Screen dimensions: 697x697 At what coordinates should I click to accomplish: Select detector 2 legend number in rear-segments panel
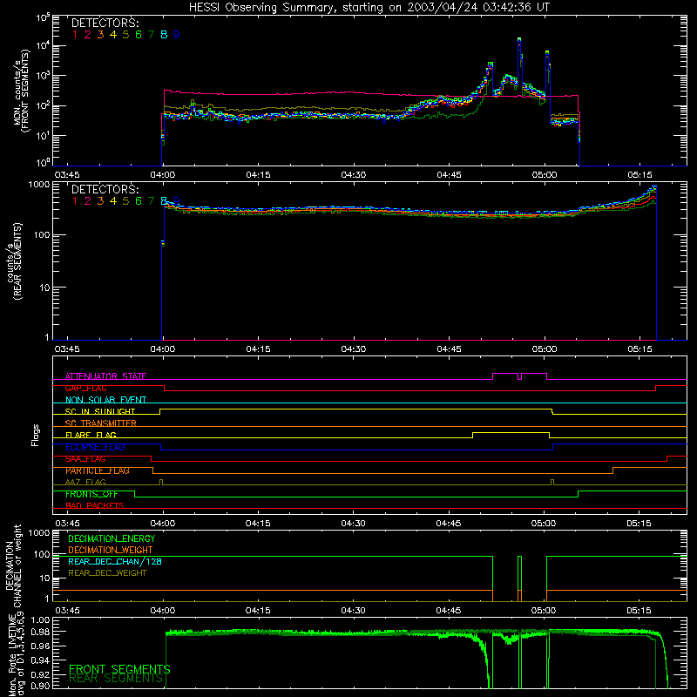click(x=88, y=201)
